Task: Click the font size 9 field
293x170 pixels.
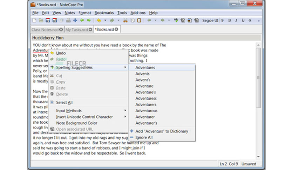Action: click(x=222, y=20)
